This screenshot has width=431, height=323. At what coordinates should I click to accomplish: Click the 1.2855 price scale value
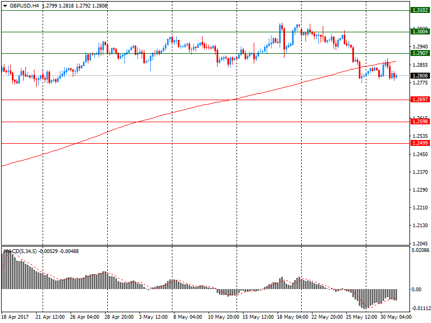pyautogui.click(x=421, y=65)
